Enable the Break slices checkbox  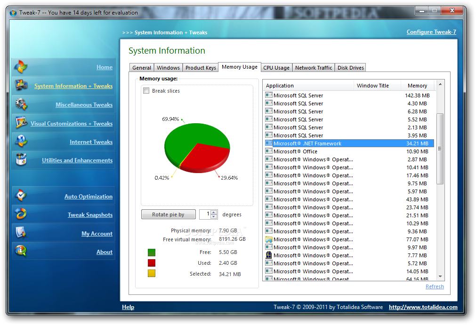coord(146,91)
